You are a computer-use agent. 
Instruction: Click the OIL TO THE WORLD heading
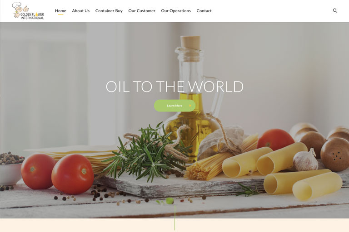tap(174, 87)
